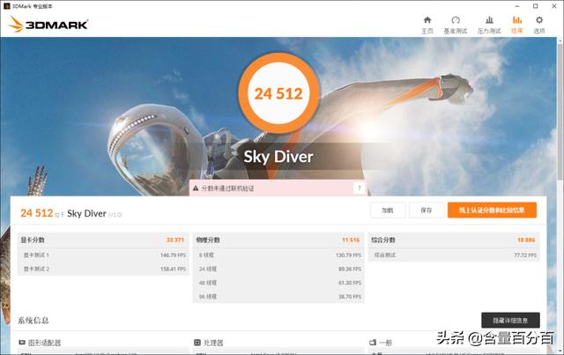Click the 综合分数 combined score header
564x355 pixels.
(x=383, y=240)
